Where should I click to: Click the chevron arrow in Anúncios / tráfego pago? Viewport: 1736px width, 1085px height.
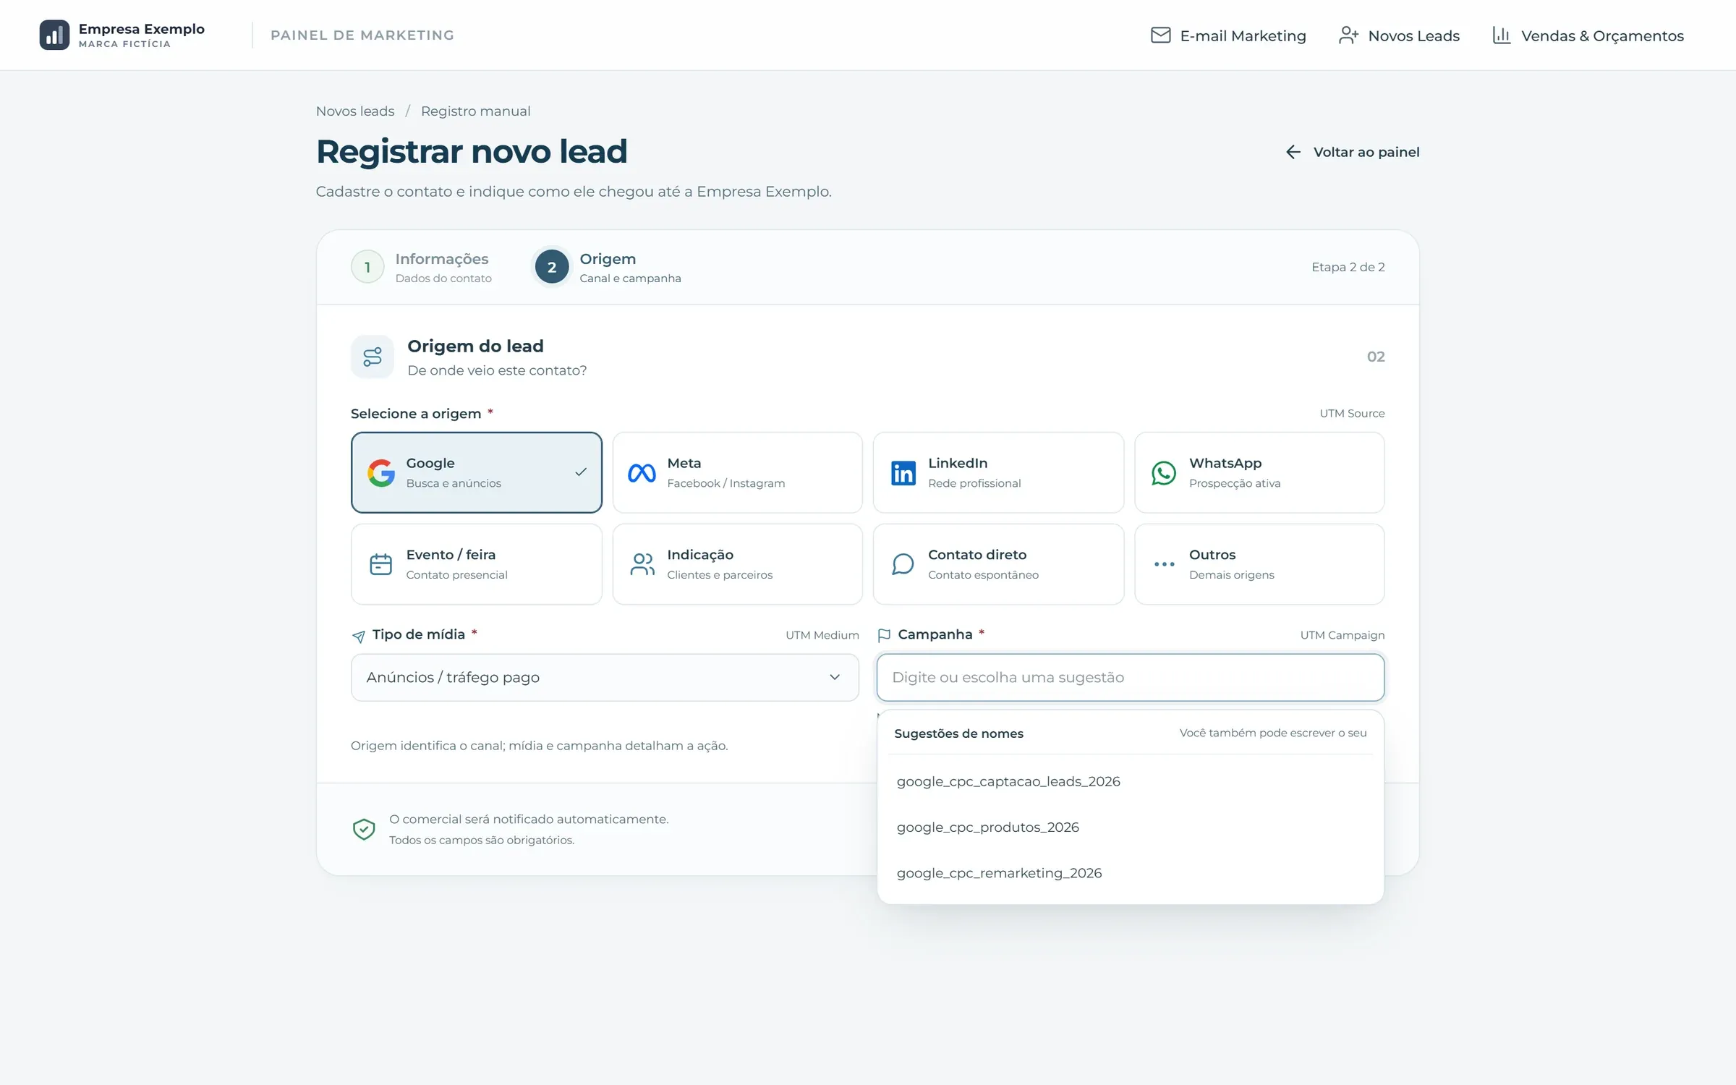coord(835,678)
